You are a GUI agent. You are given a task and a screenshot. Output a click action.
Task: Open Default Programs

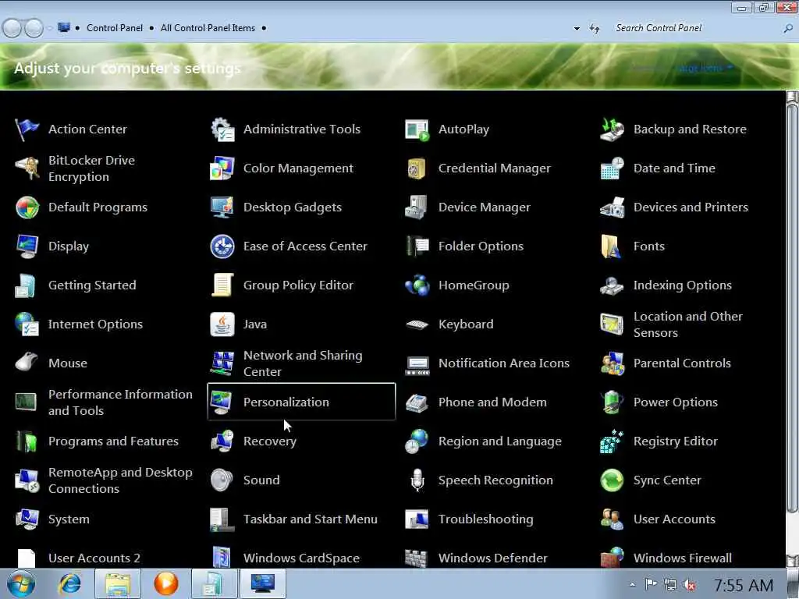pyautogui.click(x=81, y=207)
